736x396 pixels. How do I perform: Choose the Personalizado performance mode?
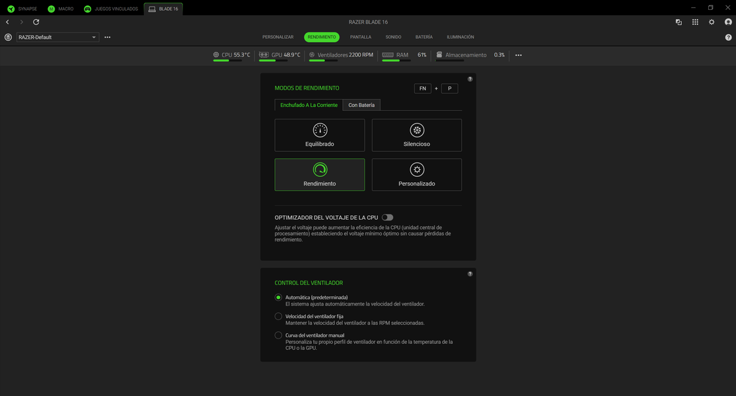coord(417,175)
